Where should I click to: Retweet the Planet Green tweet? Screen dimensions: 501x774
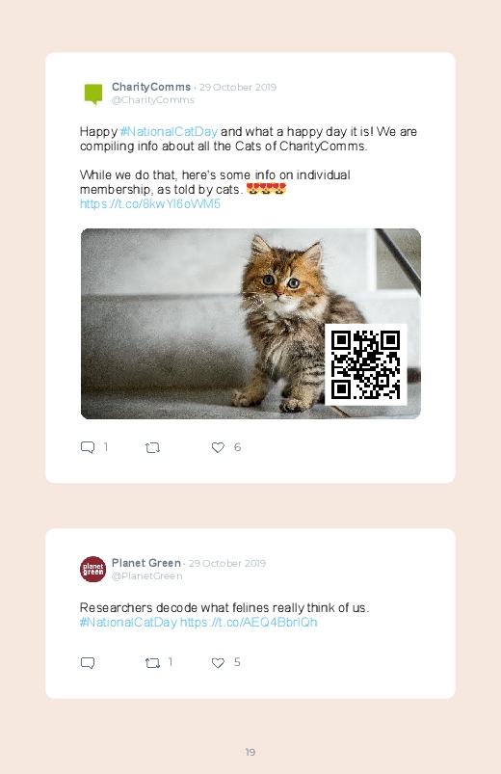coord(152,663)
